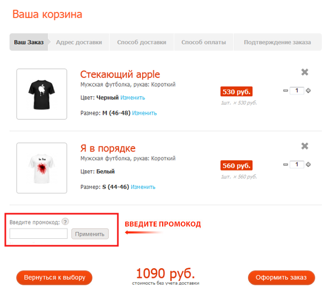Remove Я в порядке item with X icon
The width and height of the screenshot is (336, 296).
[x=305, y=146]
